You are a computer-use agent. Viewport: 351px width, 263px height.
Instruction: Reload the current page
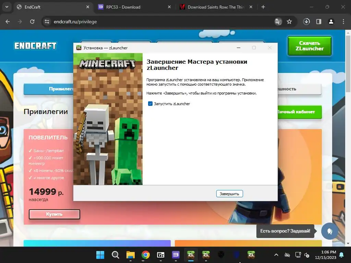[32, 22]
